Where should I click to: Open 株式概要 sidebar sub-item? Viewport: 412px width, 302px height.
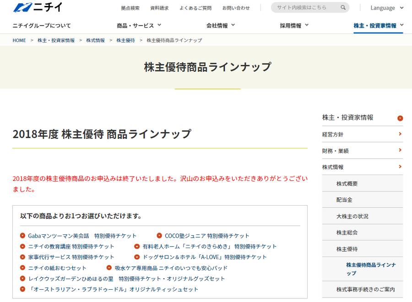[363, 183]
